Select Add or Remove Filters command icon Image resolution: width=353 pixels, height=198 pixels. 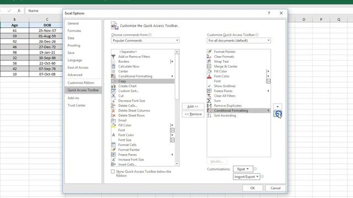pyautogui.click(x=114, y=57)
